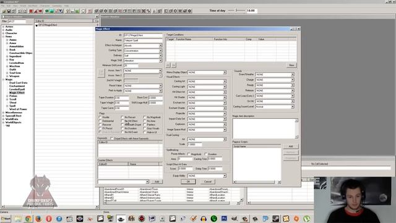
Task: Open Google Chrome from the taskbar
Action: coord(28,219)
